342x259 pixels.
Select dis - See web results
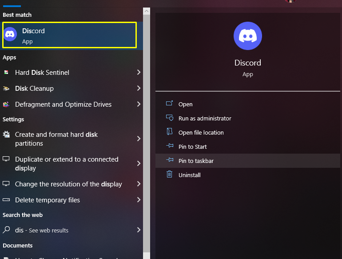point(72,230)
